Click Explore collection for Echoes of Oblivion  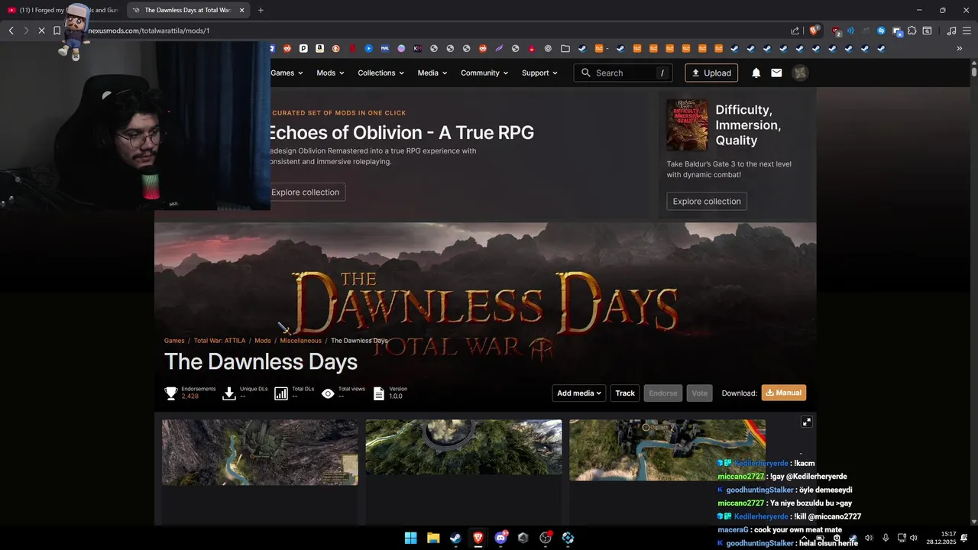305,192
